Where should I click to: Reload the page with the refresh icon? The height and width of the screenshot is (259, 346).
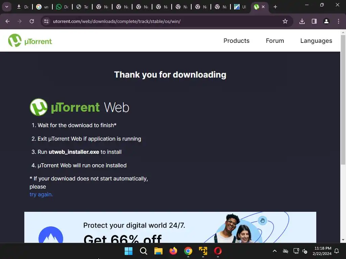pos(32,21)
